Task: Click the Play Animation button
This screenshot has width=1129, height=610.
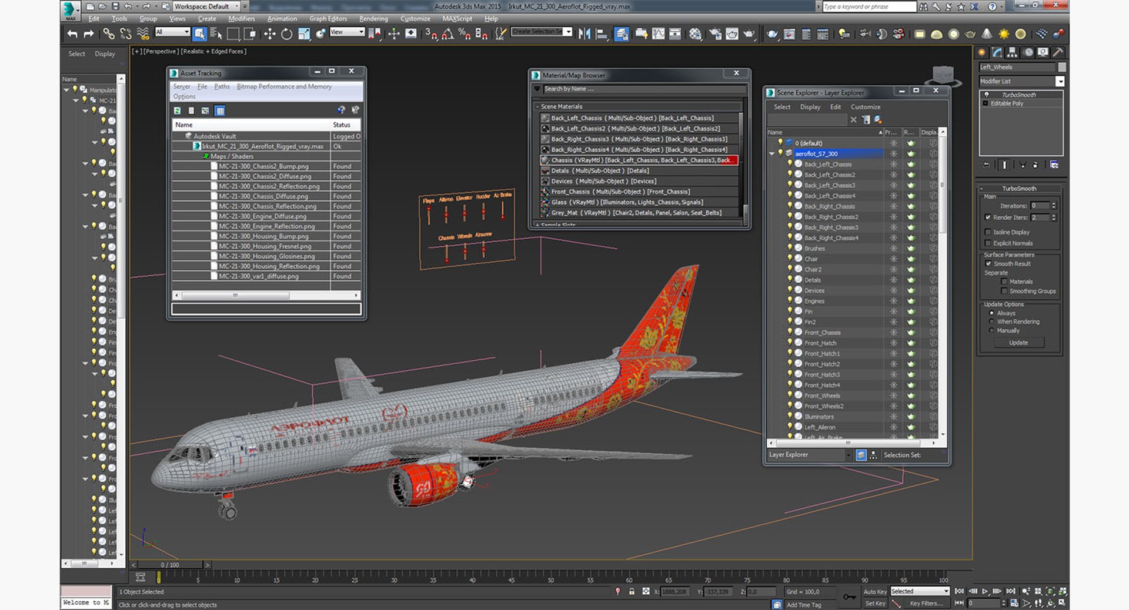Action: (985, 591)
